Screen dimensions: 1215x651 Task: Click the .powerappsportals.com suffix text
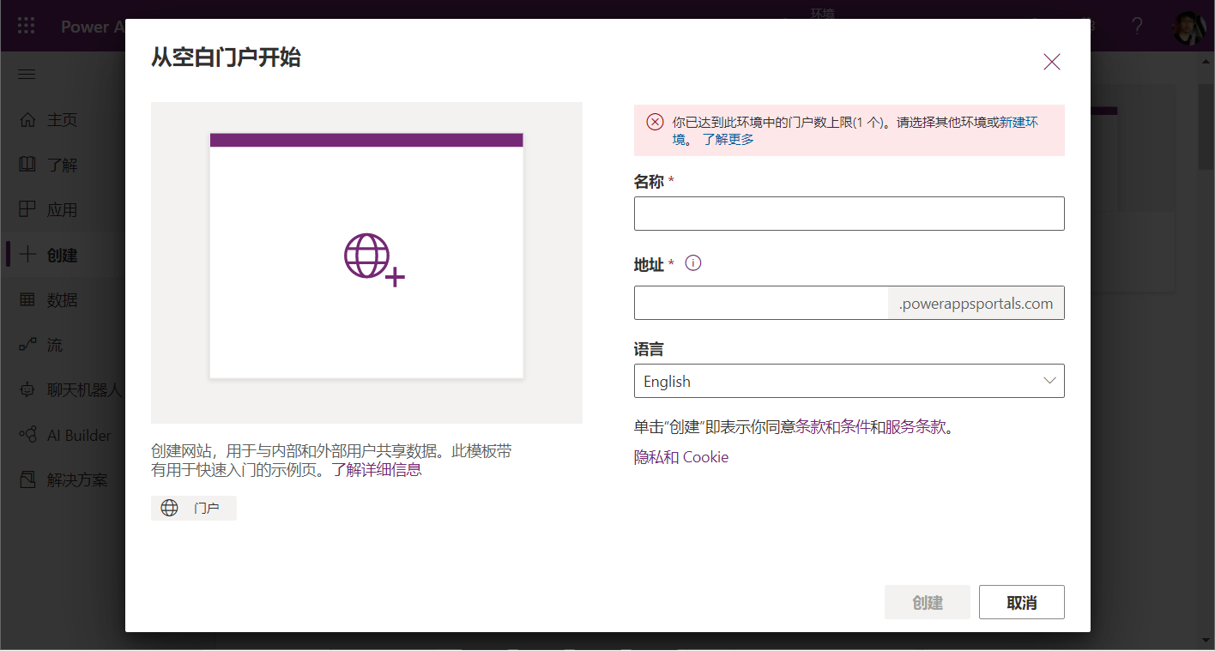976,304
